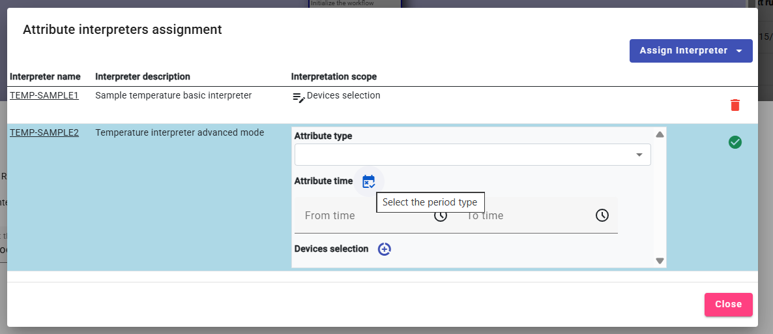Focus the From time input field
This screenshot has height=334, width=773.
362,215
